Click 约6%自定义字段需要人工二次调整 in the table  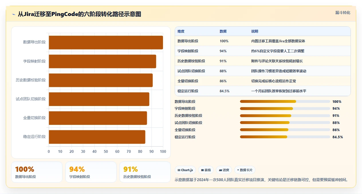click(x=278, y=51)
